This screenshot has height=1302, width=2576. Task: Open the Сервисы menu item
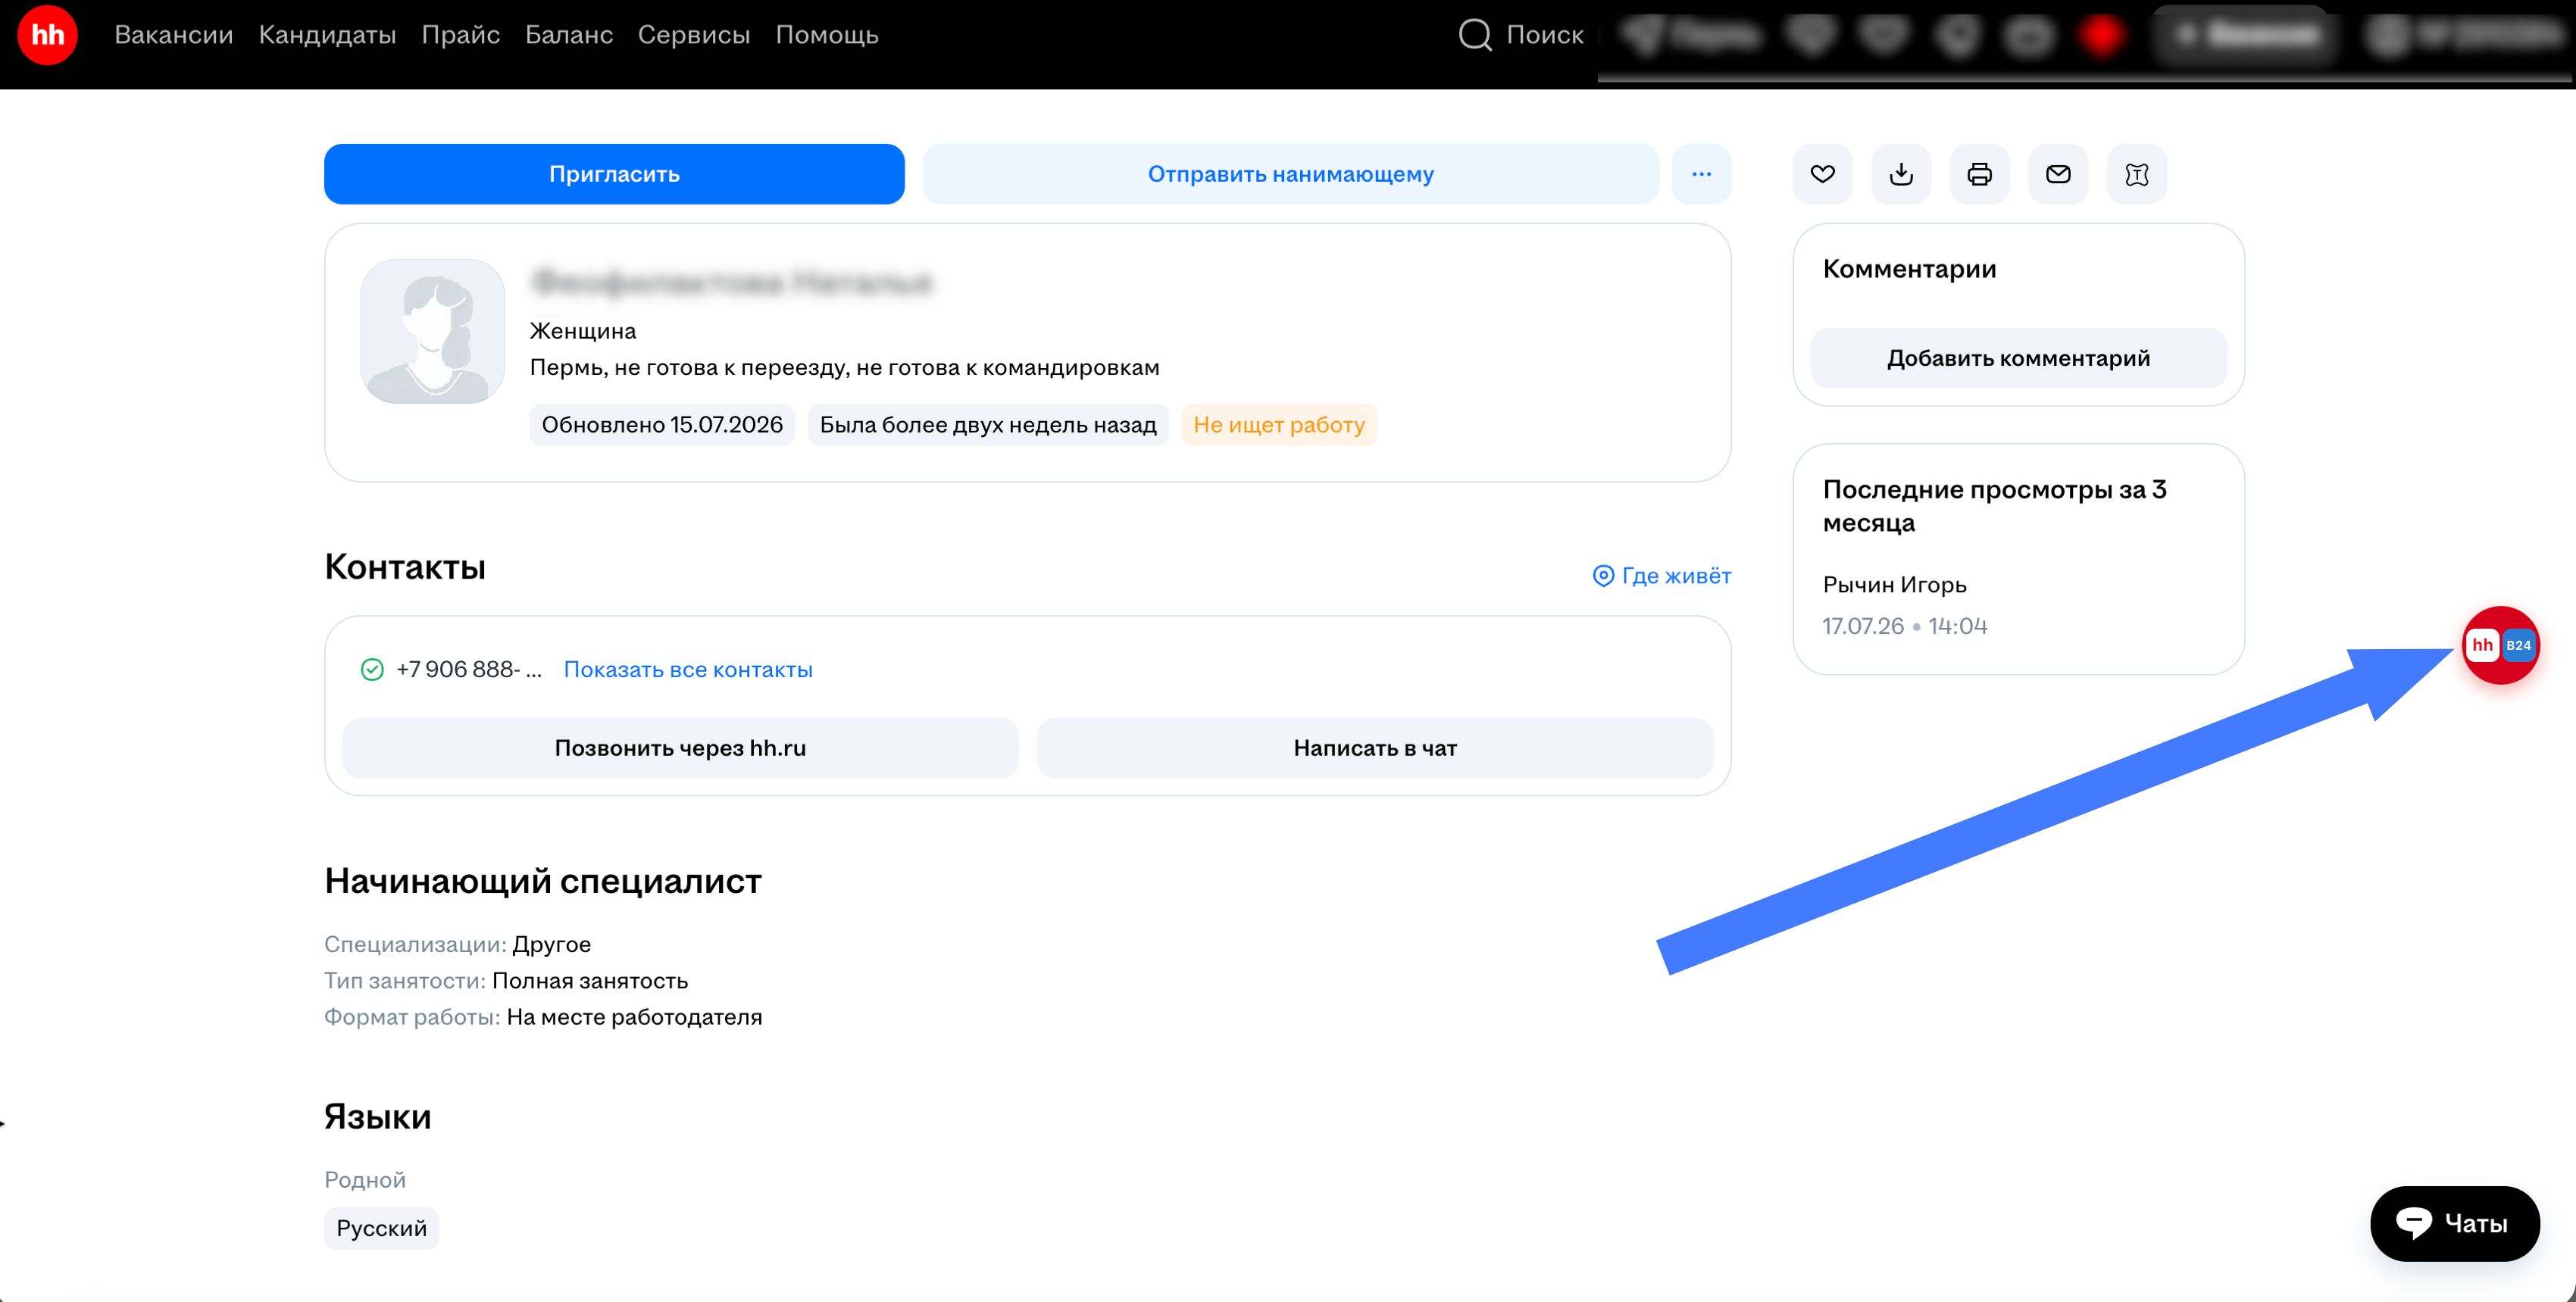pos(694,35)
